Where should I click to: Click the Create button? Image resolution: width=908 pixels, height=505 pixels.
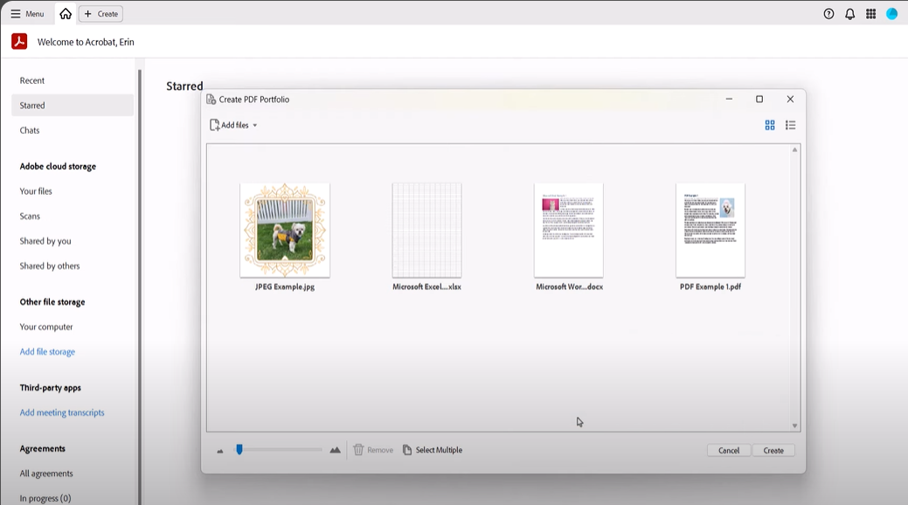click(x=773, y=450)
